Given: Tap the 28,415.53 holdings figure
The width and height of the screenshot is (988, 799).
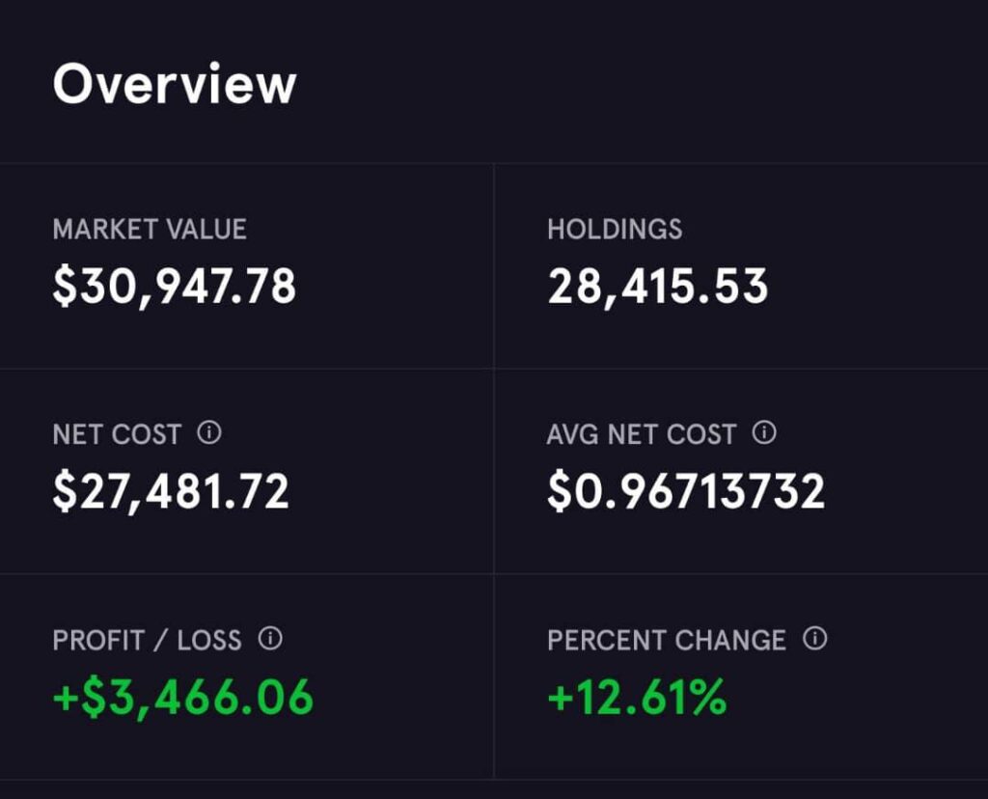Looking at the screenshot, I should point(658,287).
